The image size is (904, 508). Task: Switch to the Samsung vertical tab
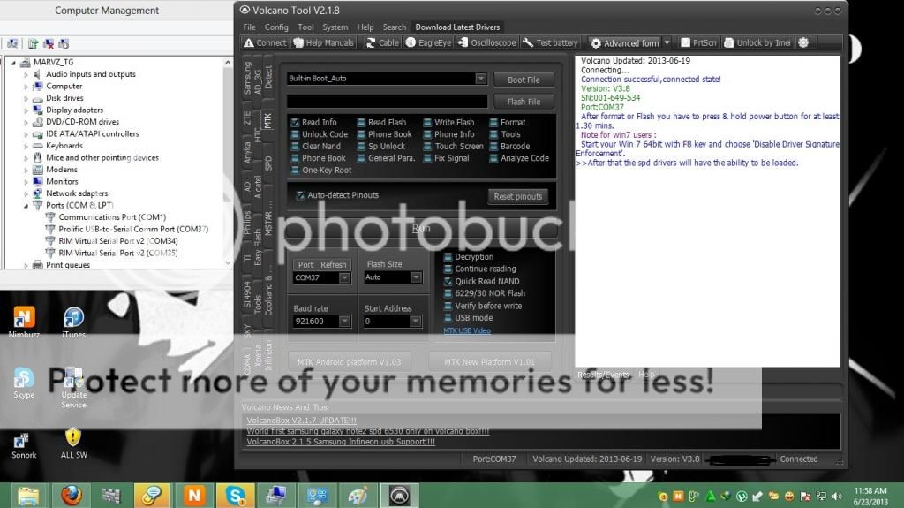[247, 78]
